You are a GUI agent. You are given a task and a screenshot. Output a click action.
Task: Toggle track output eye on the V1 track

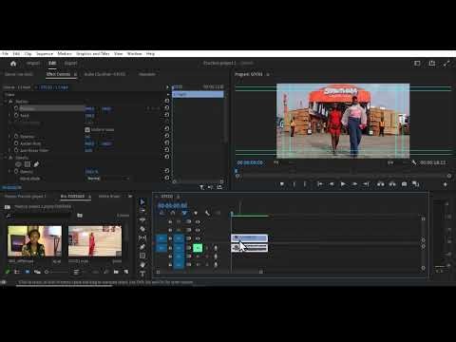(198, 238)
